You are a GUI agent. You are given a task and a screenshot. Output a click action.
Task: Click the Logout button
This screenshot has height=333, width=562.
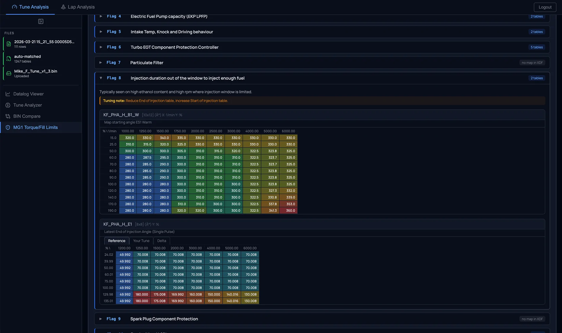(x=545, y=7)
